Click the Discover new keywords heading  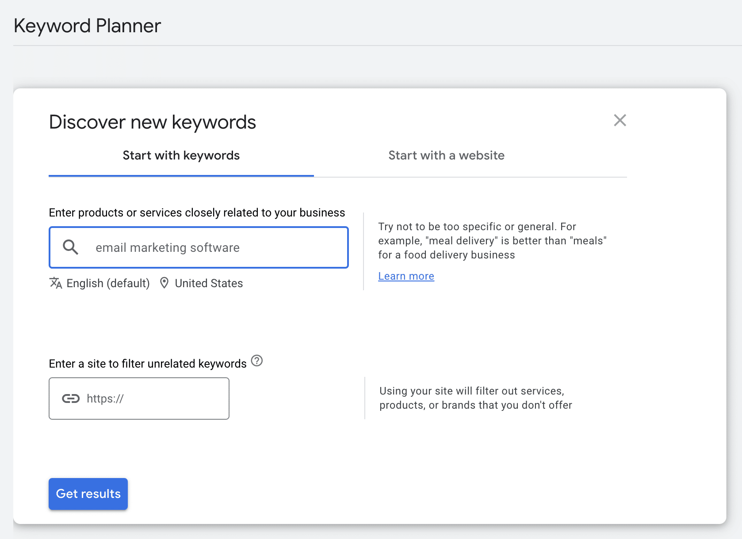point(153,122)
